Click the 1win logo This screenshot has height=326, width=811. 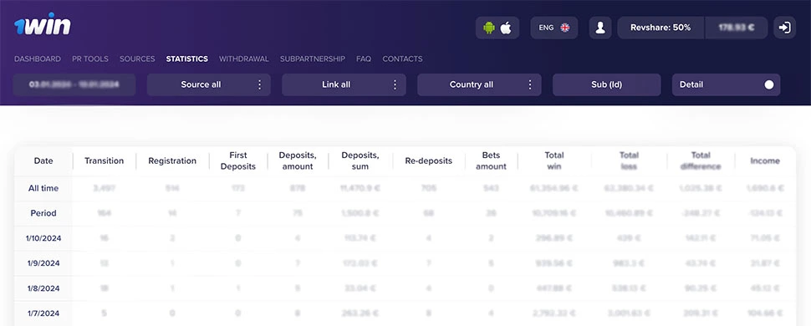[x=43, y=24]
